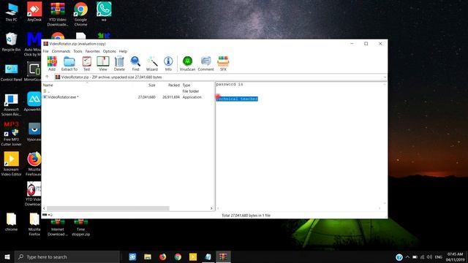Click the WinRAR taskbar button
The height and width of the screenshot is (263, 468).
223,256
